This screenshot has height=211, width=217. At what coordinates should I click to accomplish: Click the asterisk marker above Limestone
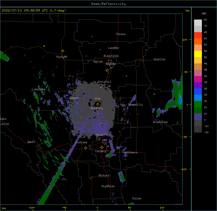[x=39, y=87]
